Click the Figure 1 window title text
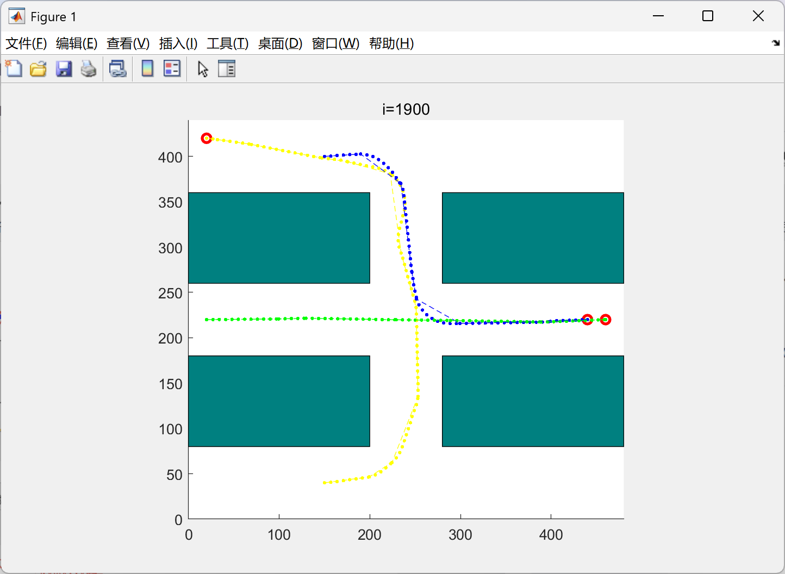 53,17
